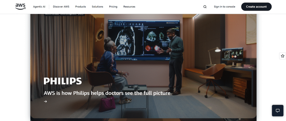Viewport: 286px width, 121px height.
Task: Click the PHILIPS logo on the hero banner
Action: click(63, 81)
